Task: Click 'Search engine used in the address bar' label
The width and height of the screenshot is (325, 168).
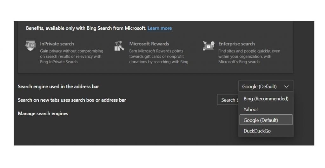Action: 60,86
